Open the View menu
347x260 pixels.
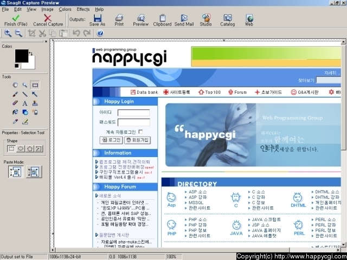[31, 9]
